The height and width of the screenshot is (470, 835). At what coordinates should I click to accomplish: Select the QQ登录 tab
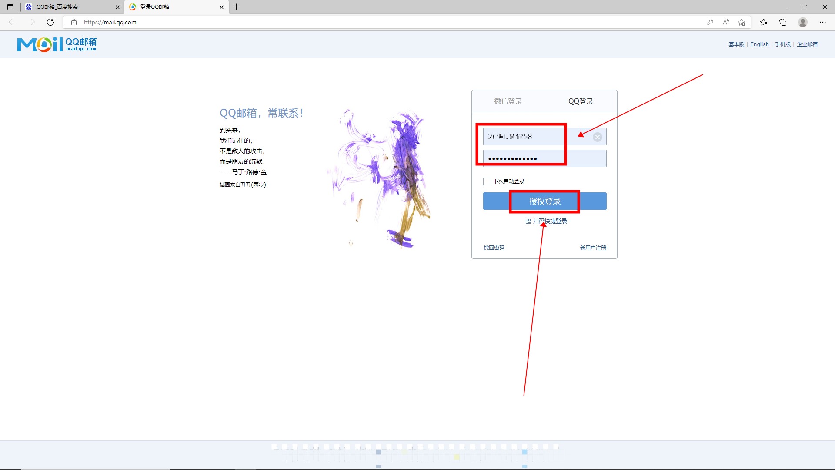click(x=581, y=101)
